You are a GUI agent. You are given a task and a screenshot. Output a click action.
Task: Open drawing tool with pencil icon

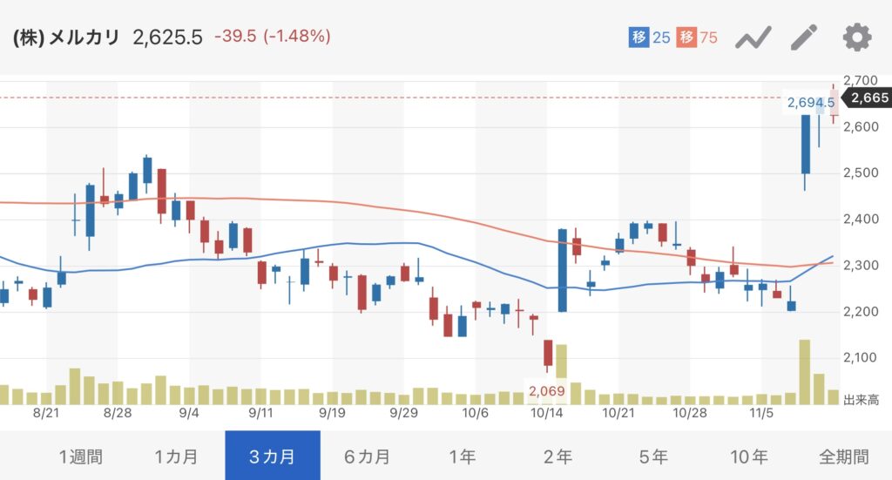tap(805, 37)
